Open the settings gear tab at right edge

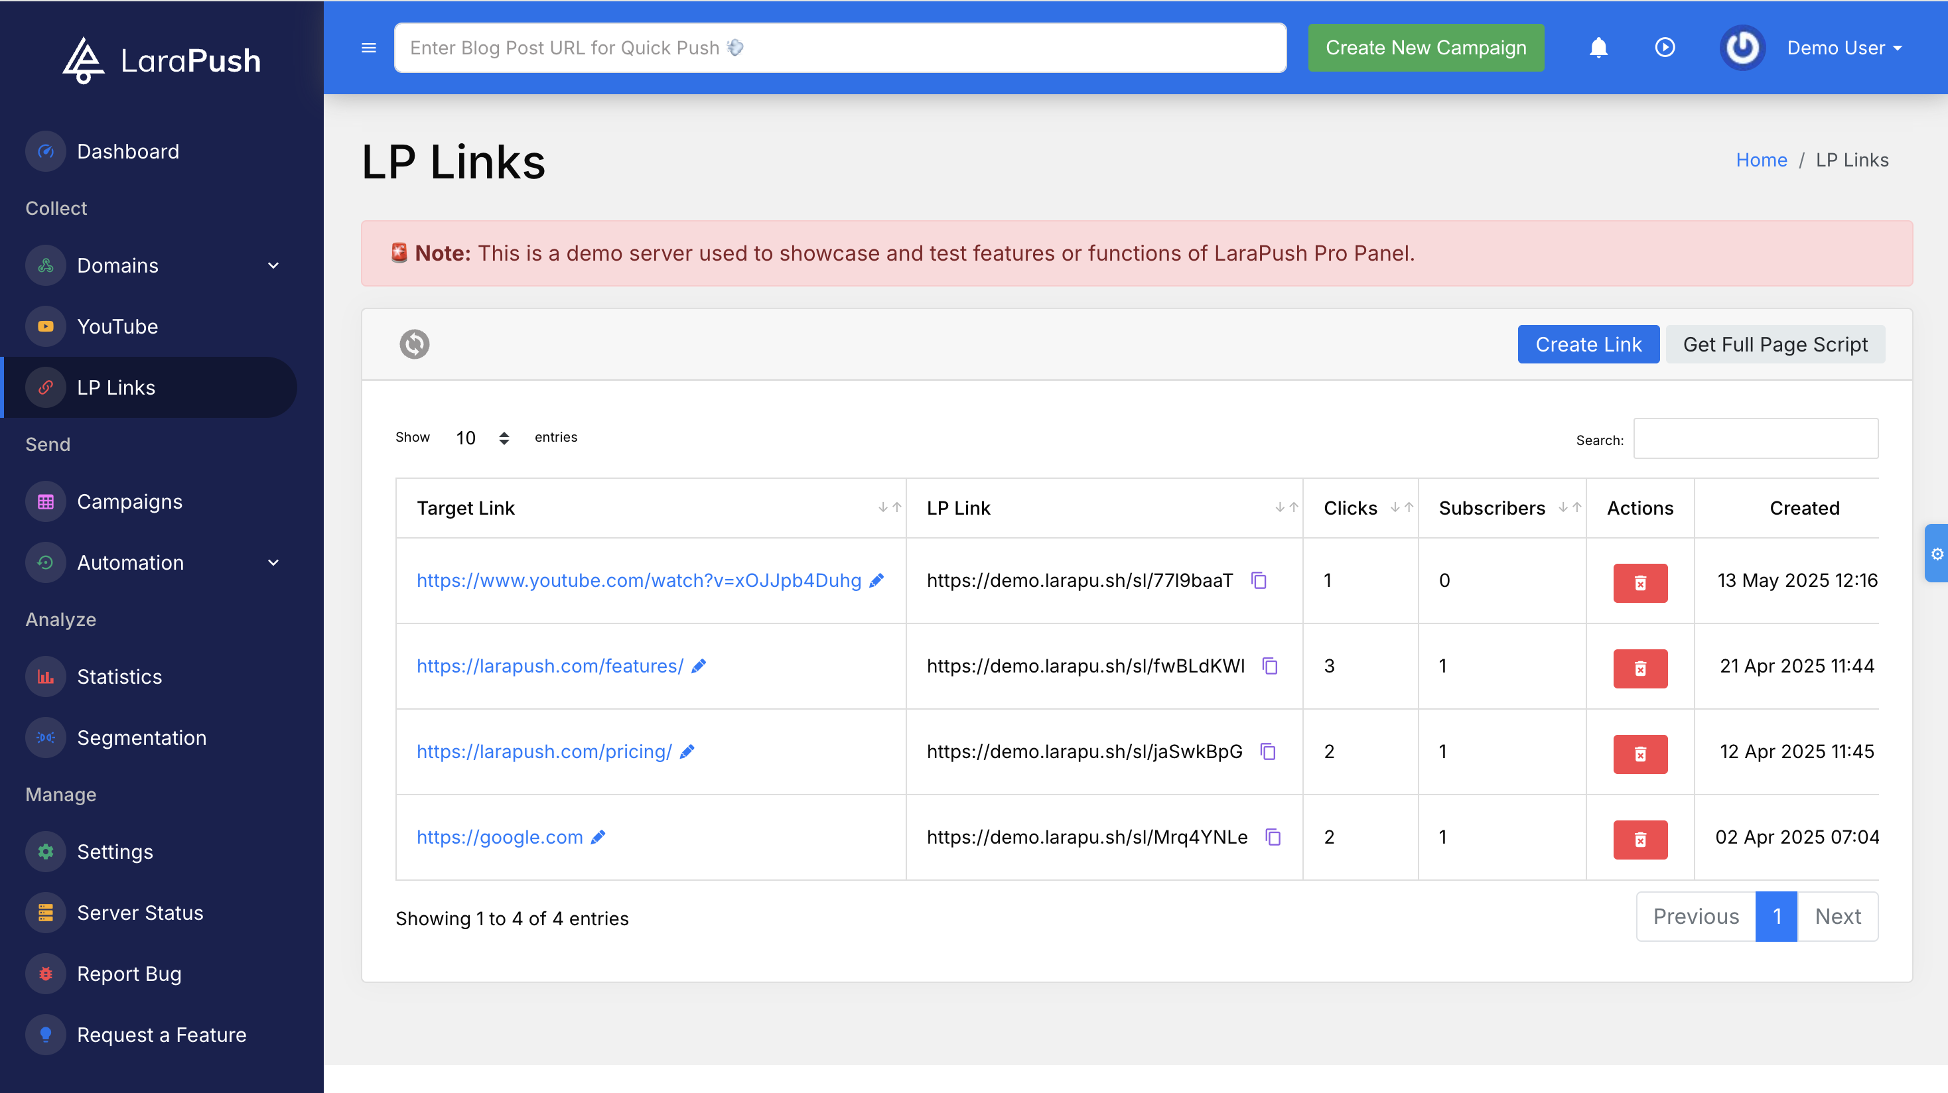(x=1937, y=553)
